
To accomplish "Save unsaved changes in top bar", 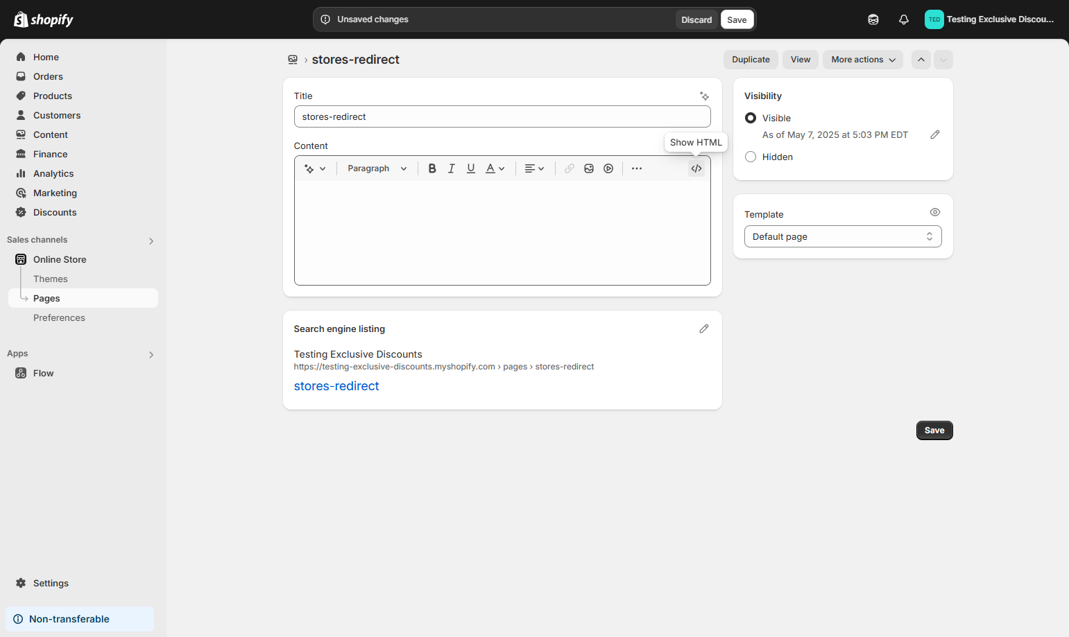I will pos(737,19).
